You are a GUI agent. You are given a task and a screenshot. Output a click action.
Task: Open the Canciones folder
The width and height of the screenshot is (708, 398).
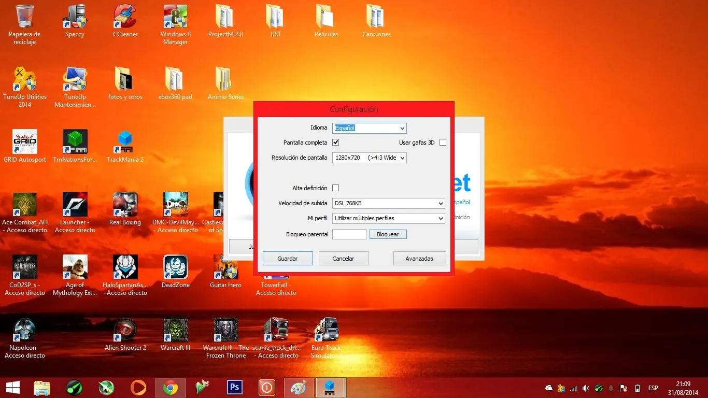(376, 21)
